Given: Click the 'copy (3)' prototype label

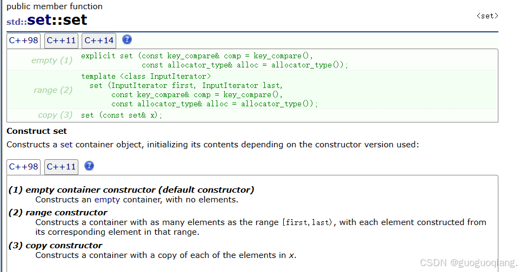Looking at the screenshot, I should pos(55,115).
